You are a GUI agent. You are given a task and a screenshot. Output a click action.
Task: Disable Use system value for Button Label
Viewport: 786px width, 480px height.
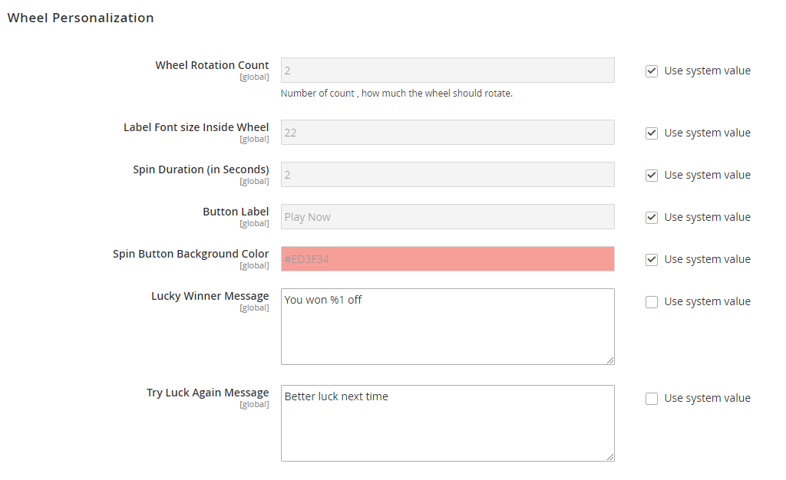(652, 218)
